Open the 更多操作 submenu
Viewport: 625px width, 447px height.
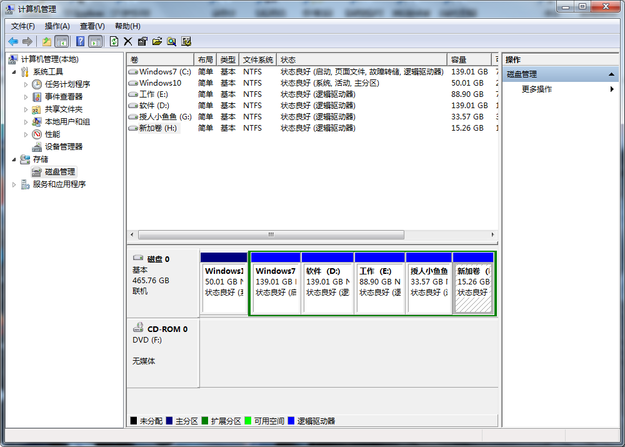tap(561, 89)
